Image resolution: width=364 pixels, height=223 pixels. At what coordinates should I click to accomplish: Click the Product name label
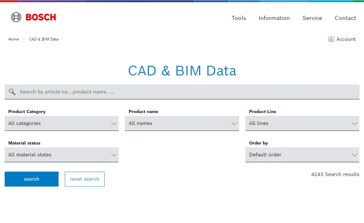143,112
